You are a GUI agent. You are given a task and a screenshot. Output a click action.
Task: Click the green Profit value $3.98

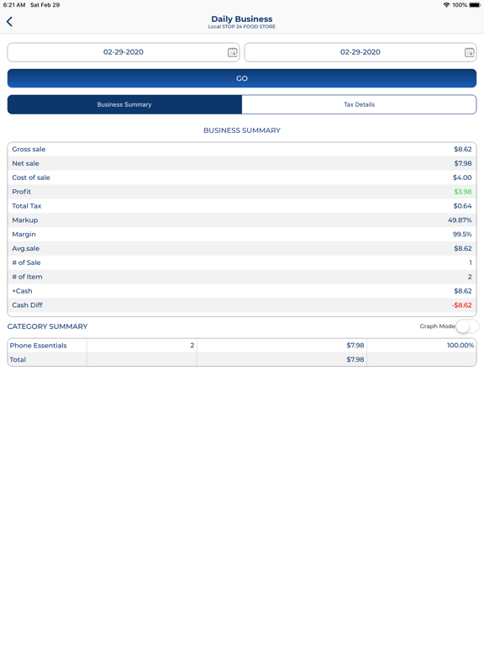tap(463, 192)
